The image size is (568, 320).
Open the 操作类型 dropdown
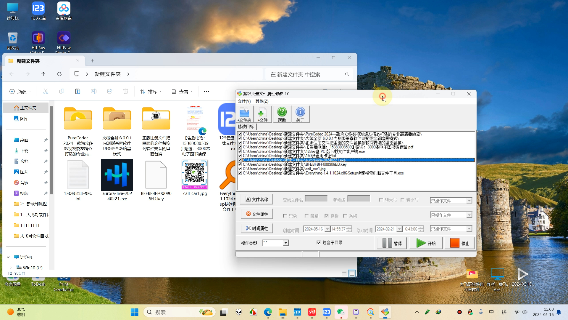[285, 243]
